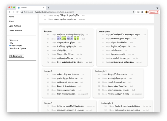
Task: Click the io3 meter label on line 65
Action: tap(88, 35)
